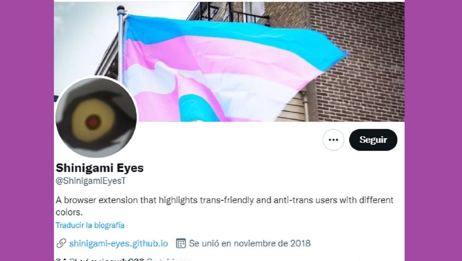
Task: Open the shinigami-eyes.github.io link
Action: click(119, 243)
